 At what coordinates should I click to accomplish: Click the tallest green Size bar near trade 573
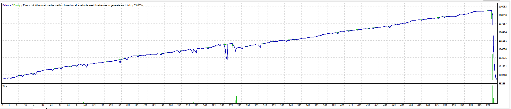pos(493,94)
